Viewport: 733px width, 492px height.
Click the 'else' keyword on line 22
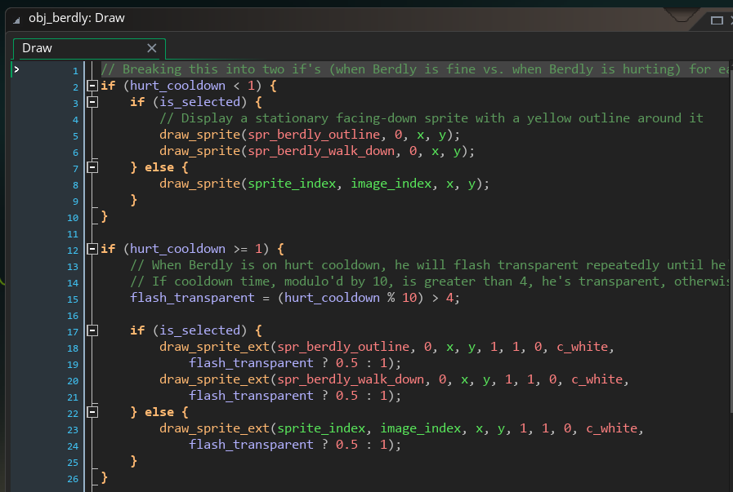point(159,412)
